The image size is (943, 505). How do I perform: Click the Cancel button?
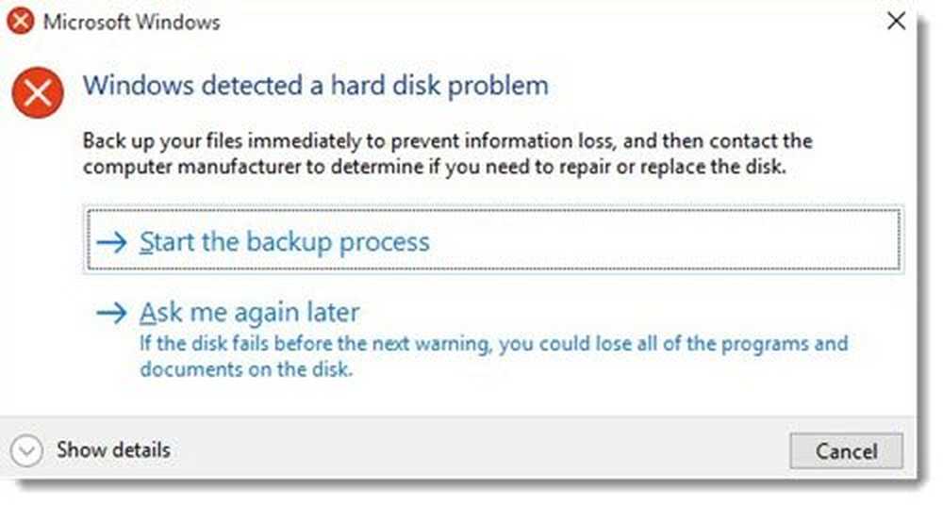(x=846, y=451)
